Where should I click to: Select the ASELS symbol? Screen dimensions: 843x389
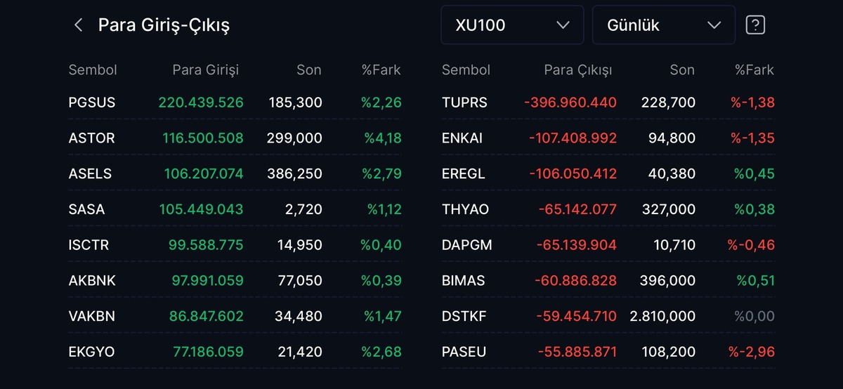90,173
